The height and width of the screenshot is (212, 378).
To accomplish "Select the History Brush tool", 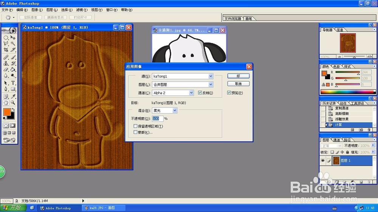I will (x=13, y=63).
